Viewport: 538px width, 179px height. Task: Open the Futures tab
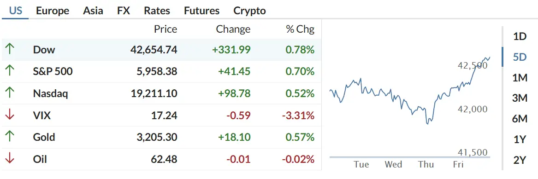(202, 11)
